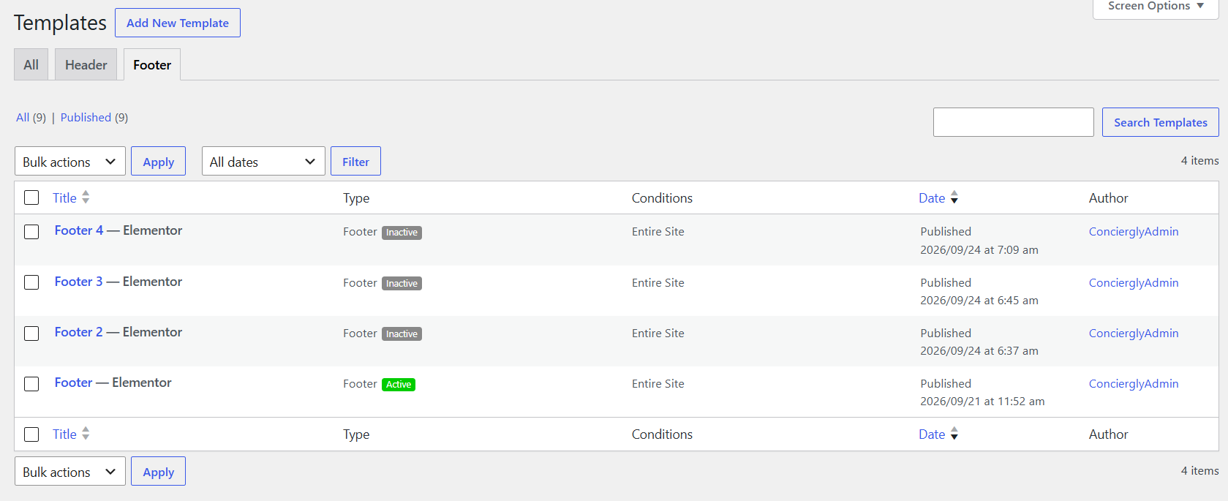Open the All dates dropdown
This screenshot has width=1228, height=501.
pyautogui.click(x=263, y=161)
